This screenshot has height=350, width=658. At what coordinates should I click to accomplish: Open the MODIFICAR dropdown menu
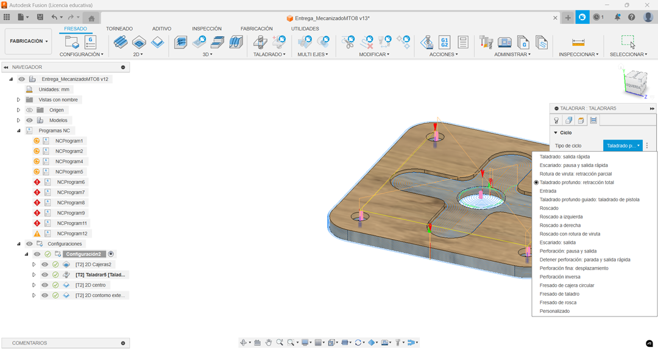coord(374,54)
